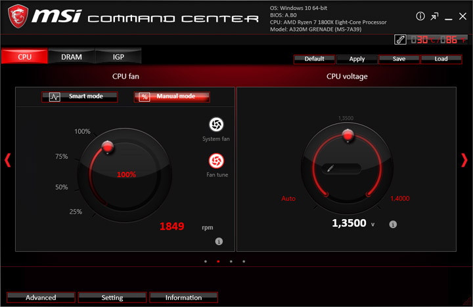The height and width of the screenshot is (307, 473).
Task: Switch to the IGP tab
Action: click(118, 56)
